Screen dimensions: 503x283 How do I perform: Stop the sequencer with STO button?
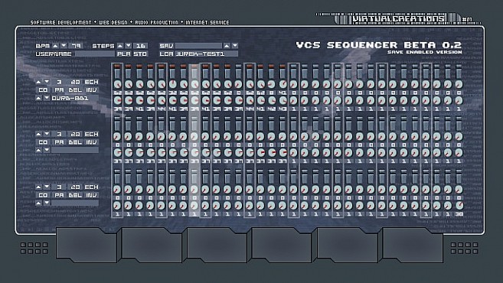[140, 54]
